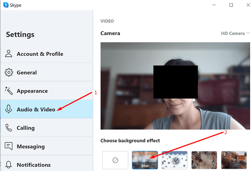The height and width of the screenshot is (171, 252).
Task: Click the Skype logo icon in title bar
Action: (x=6, y=5)
